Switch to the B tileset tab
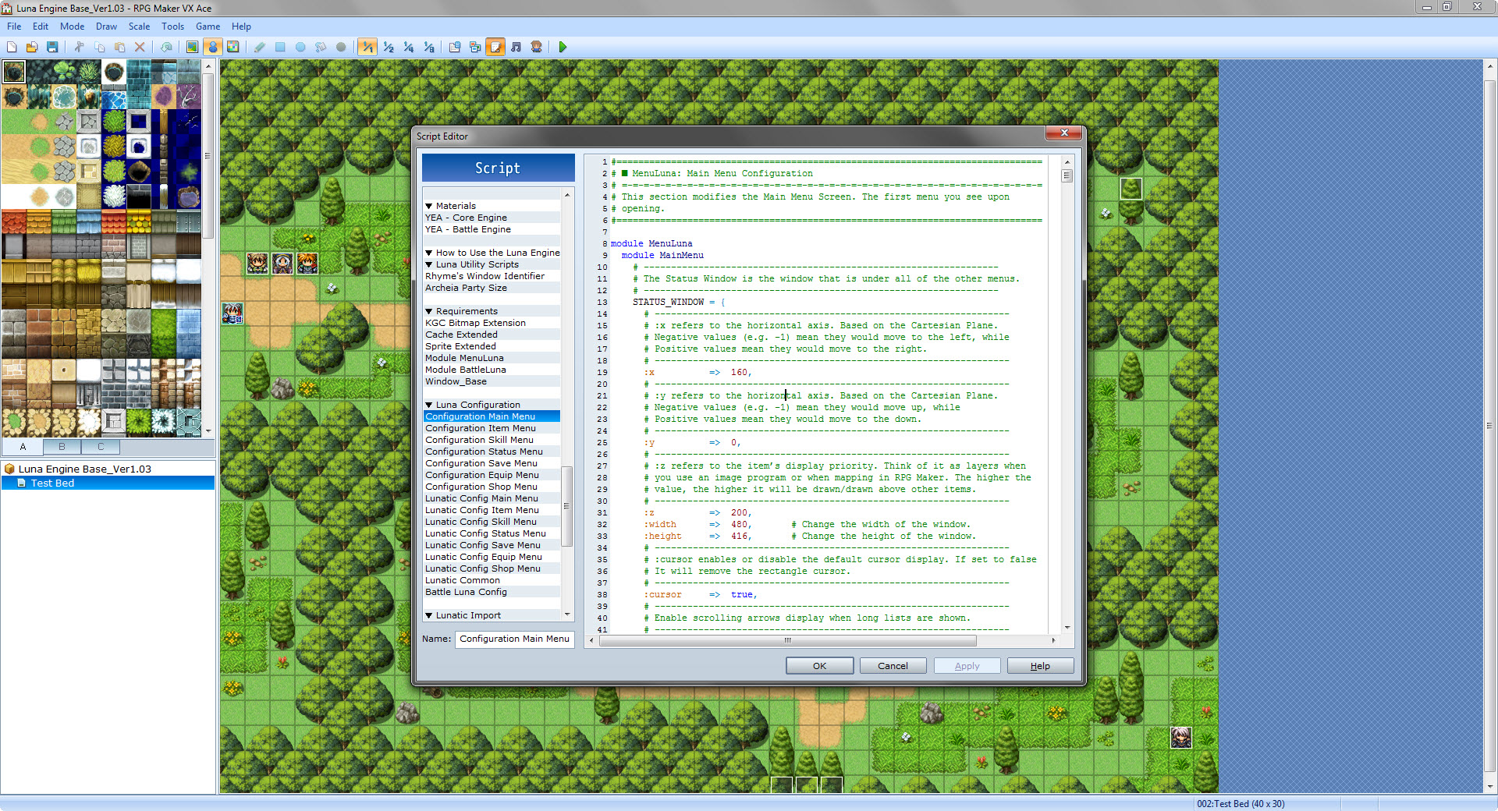The width and height of the screenshot is (1498, 811). point(61,447)
